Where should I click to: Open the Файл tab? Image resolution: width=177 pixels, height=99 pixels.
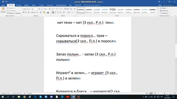pos(3,5)
